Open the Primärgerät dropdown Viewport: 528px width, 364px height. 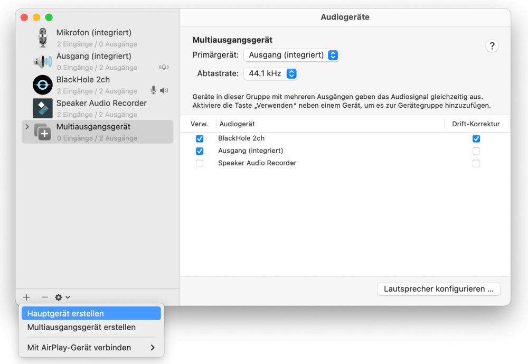291,55
